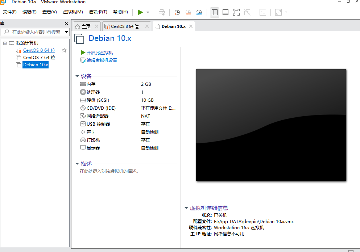The height and width of the screenshot is (252, 360).
Task: Open the power options dropdown arrow
Action: click(148, 12)
